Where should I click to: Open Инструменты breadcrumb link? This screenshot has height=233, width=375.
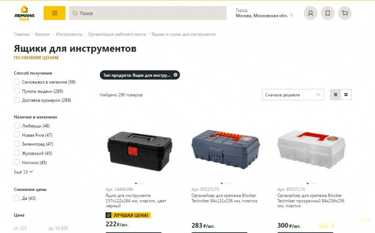tap(69, 34)
